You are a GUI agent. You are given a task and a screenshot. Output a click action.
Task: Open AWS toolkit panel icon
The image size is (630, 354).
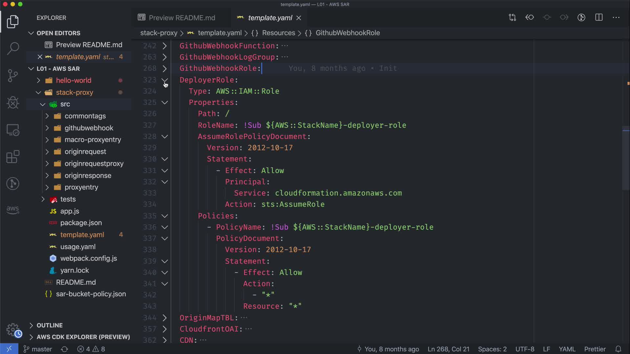[x=13, y=210]
